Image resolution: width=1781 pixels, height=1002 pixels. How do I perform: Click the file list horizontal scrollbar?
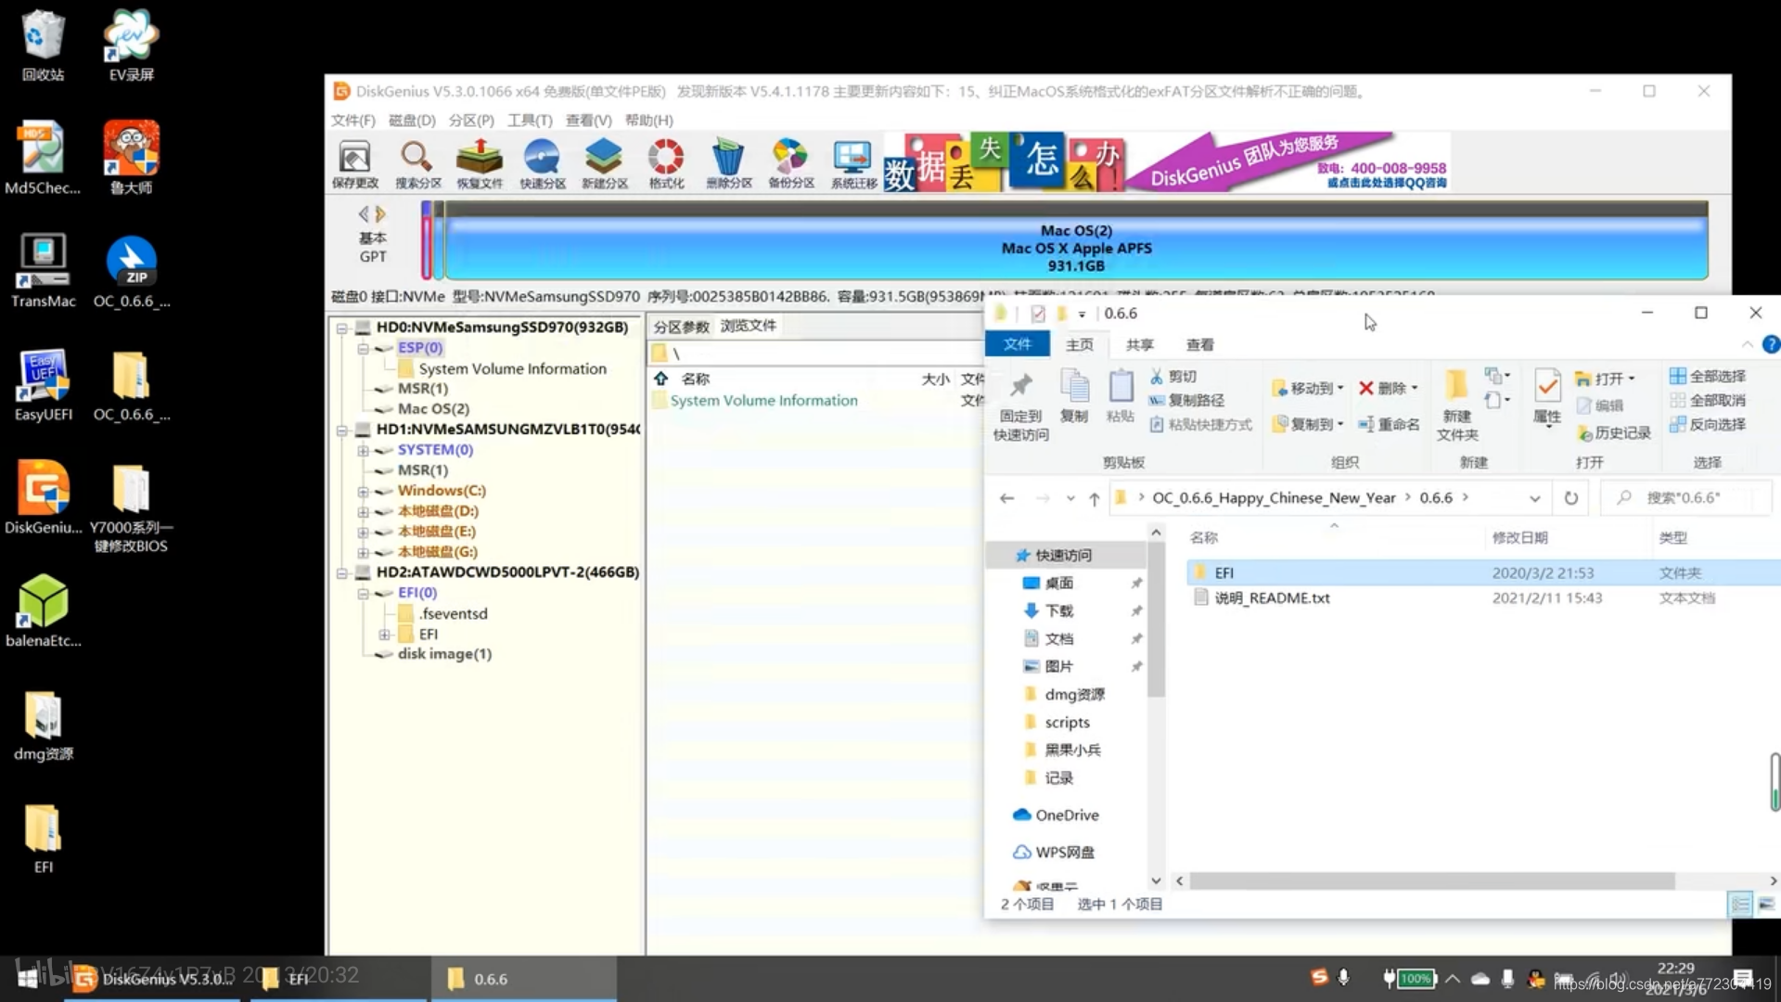[x=1432, y=880]
